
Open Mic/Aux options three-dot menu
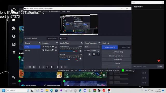pyautogui.click(x=80, y=59)
